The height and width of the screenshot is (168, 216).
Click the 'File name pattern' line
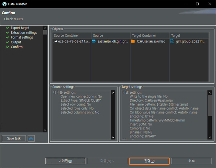159,105
